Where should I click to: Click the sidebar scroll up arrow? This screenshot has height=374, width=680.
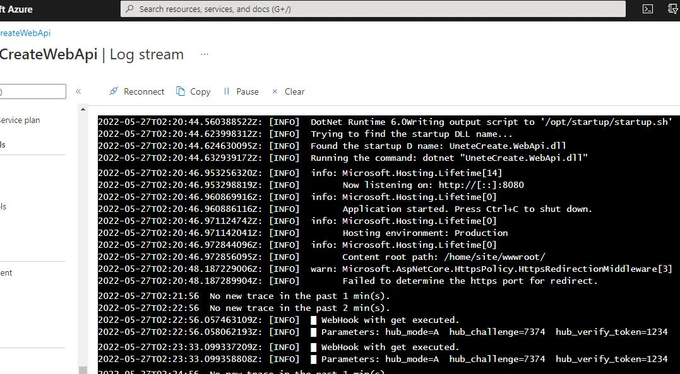coord(83,109)
